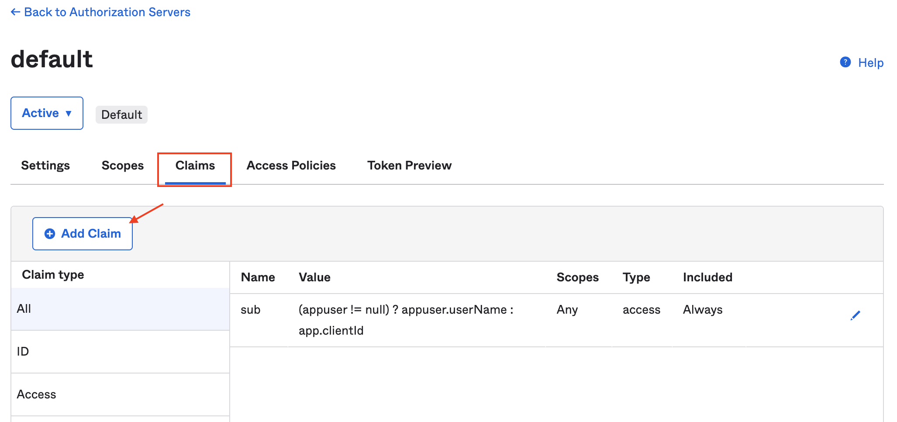Click the Included column header

pos(707,277)
